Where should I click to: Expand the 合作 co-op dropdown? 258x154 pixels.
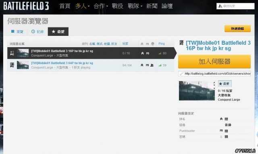(100, 6)
